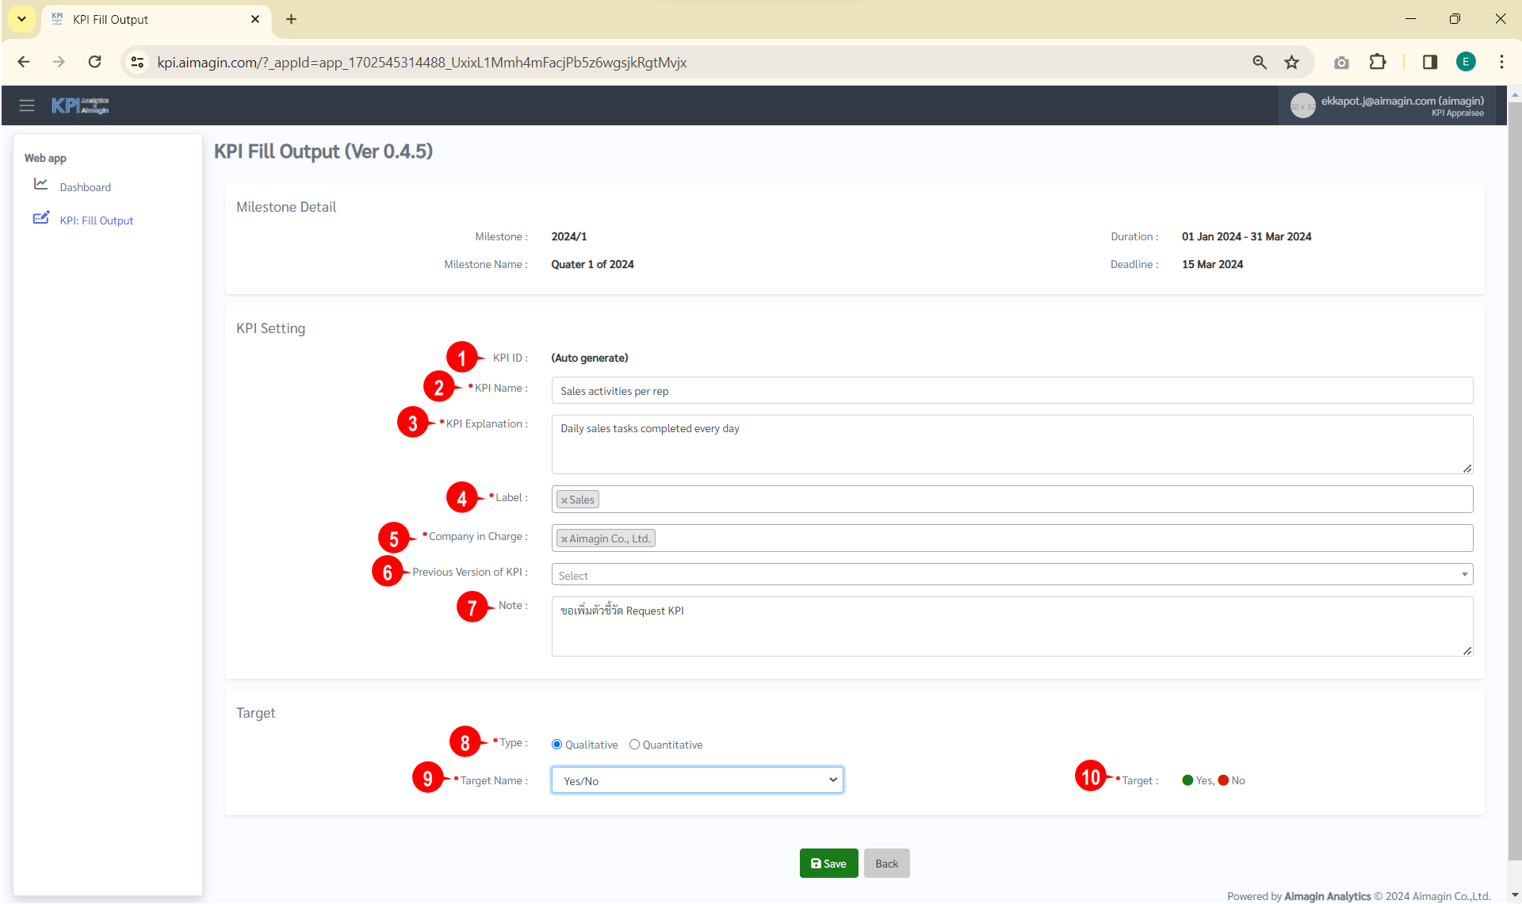The width and height of the screenshot is (1522, 904).
Task: Click the green Yes target indicator
Action: [1187, 780]
